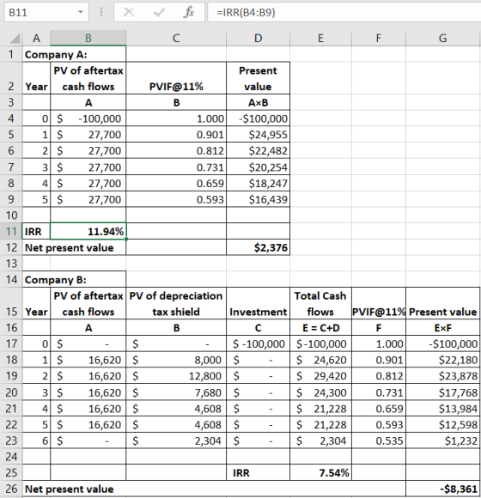The height and width of the screenshot is (498, 481).
Task: Click the 'Net present value' label in row 12
Action: (75, 247)
